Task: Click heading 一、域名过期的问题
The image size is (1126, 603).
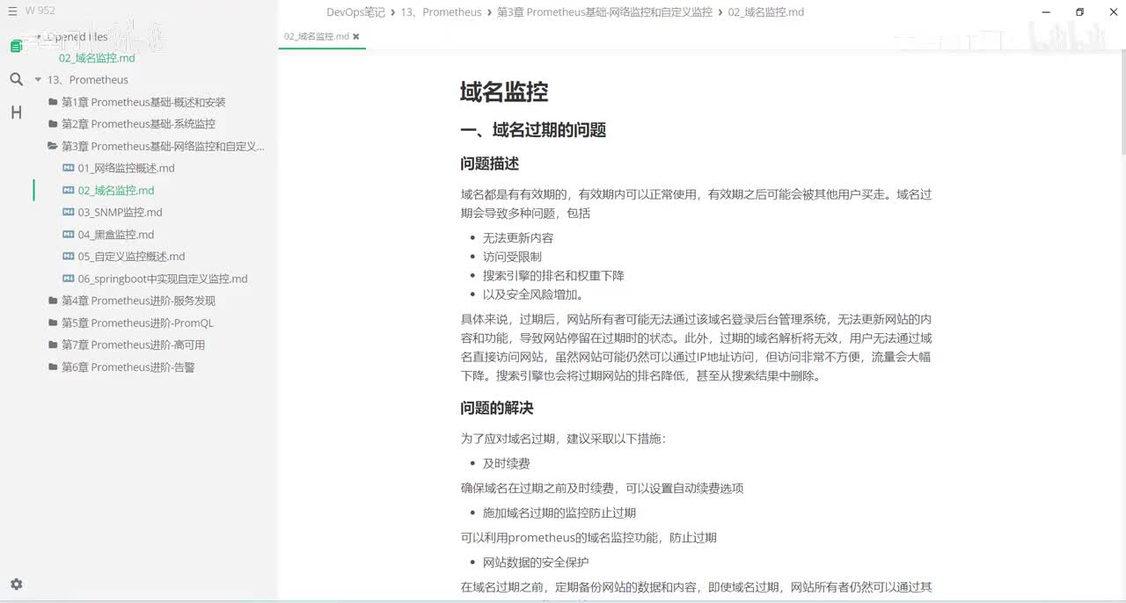Action: coord(533,130)
